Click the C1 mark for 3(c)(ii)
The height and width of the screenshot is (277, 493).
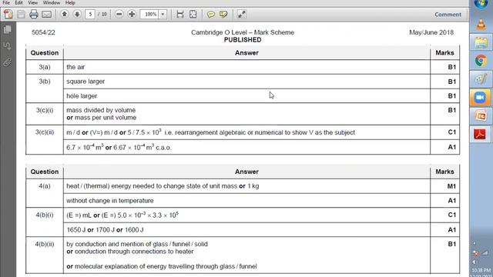click(x=452, y=132)
